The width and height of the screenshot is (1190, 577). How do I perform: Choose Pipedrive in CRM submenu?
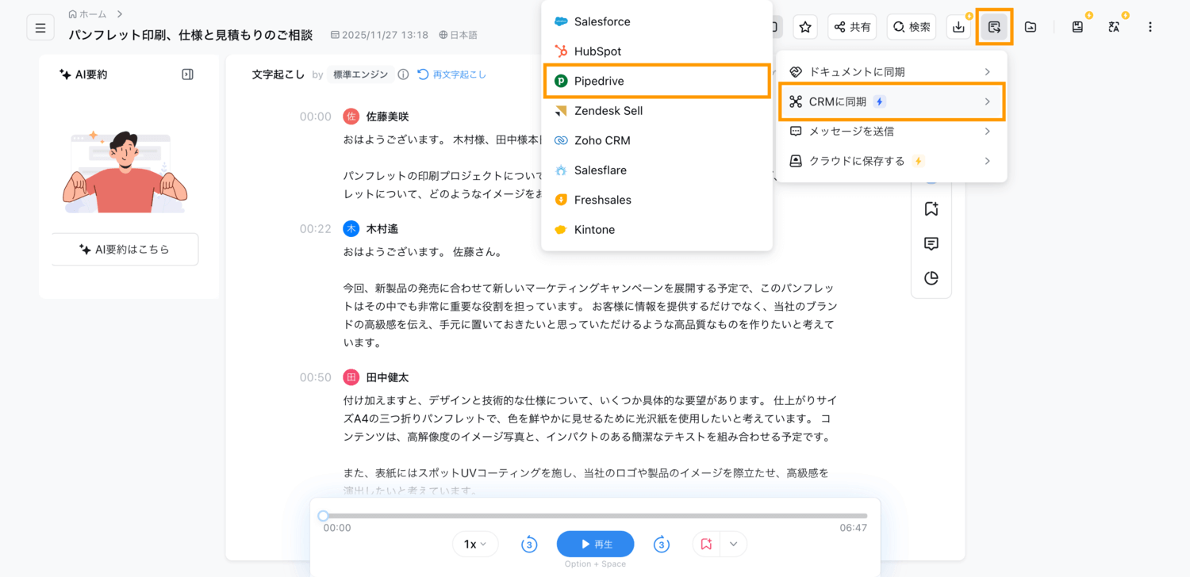click(x=657, y=81)
